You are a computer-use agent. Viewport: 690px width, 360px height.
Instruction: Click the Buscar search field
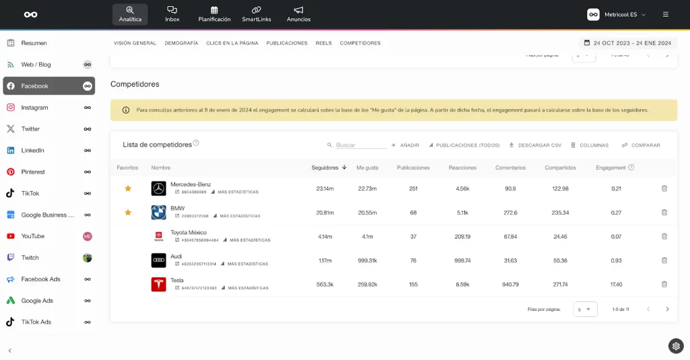tap(361, 145)
